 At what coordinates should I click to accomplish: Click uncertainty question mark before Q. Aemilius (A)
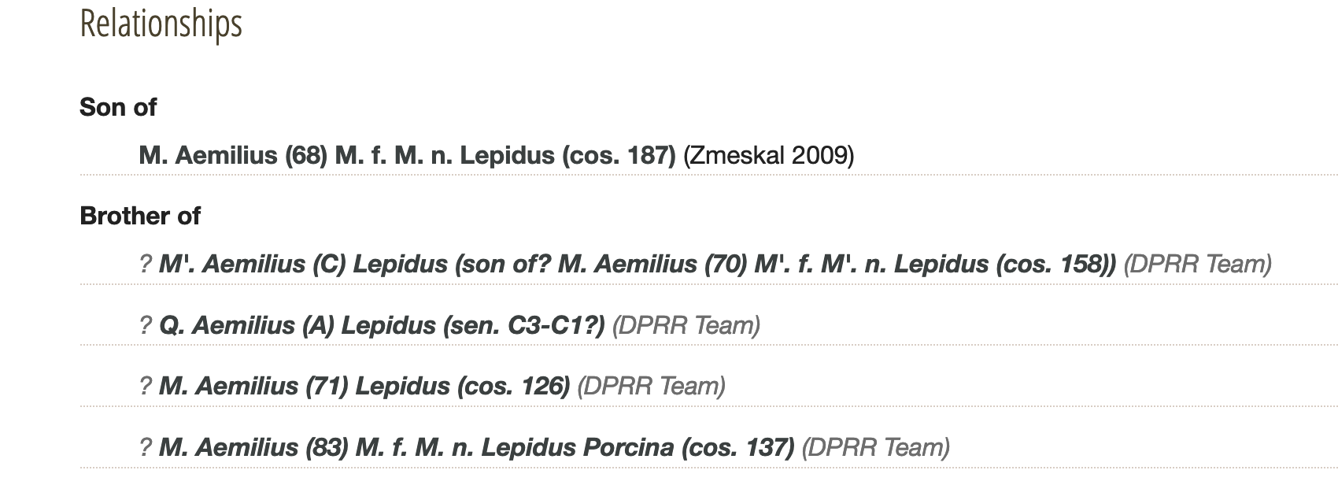tap(145, 325)
